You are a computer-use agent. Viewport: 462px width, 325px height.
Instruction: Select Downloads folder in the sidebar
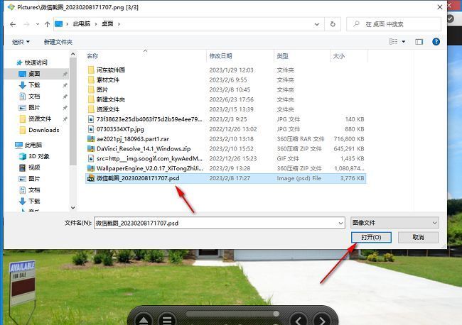(x=43, y=130)
